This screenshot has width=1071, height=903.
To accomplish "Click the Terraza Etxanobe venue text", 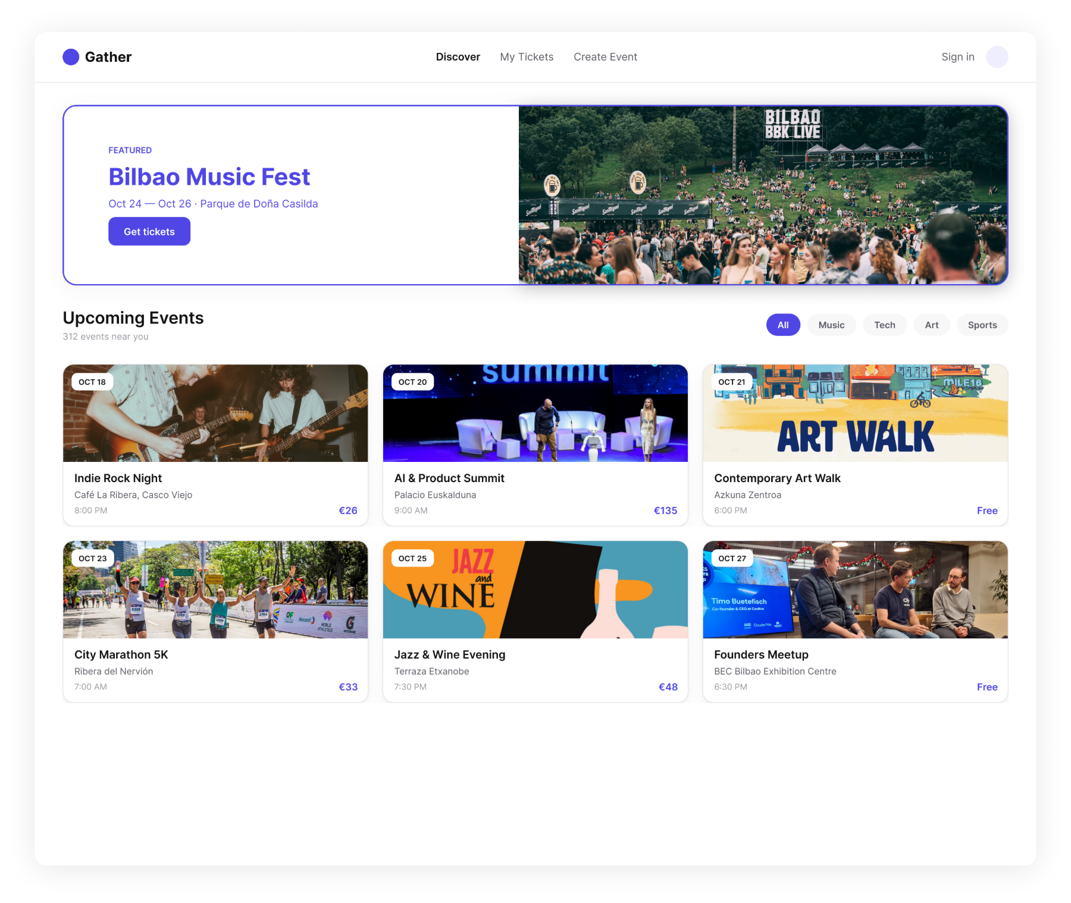I will (x=431, y=671).
